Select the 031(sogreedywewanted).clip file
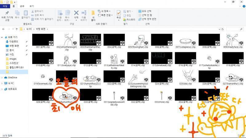This screenshot has height=138, width=246. (114, 97)
